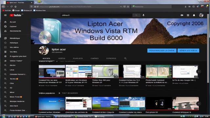Open YouTube bookmark in the bookmarks bar
Viewport: 210px width, 118px height.
(x=7, y=10)
